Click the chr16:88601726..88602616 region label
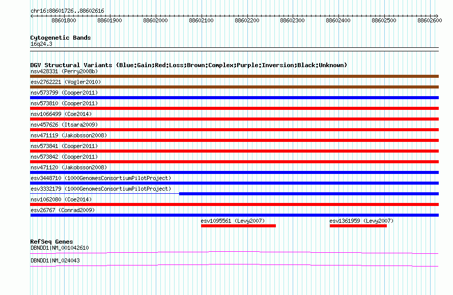This screenshot has height=295, width=453. 67,11
